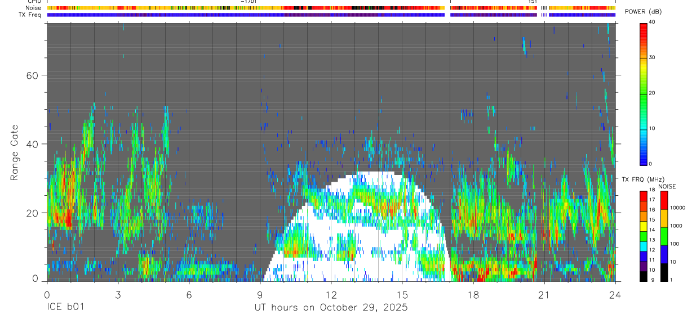
Task: Click the 15 tick on UT hours axis
Action: click(x=402, y=294)
